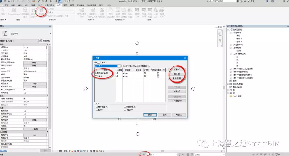Image resolution: width=289 pixels, height=156 pixels.
Task: Click the Properties help (属性帮助) link
Action: pos(3,151)
